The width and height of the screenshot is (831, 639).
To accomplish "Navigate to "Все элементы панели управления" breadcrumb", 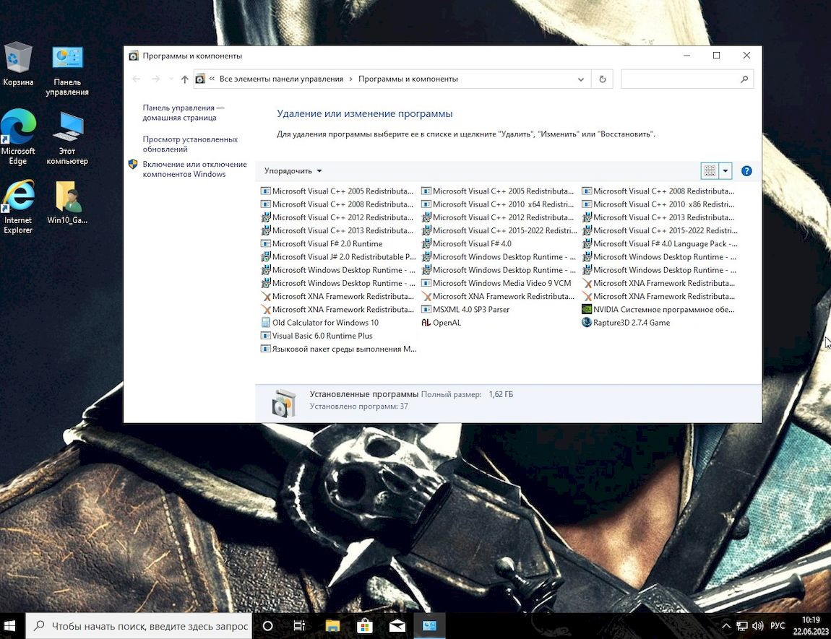I will [280, 79].
